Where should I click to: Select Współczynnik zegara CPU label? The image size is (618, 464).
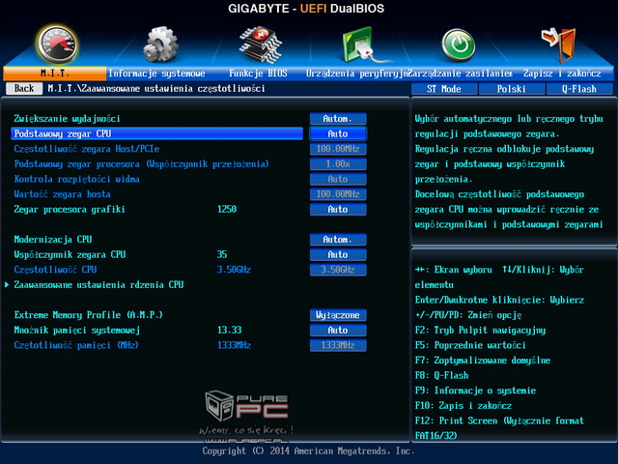[x=70, y=255]
